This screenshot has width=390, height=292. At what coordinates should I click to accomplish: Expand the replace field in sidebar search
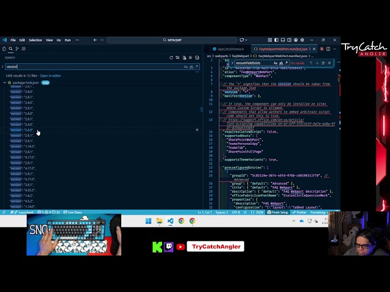[2, 67]
